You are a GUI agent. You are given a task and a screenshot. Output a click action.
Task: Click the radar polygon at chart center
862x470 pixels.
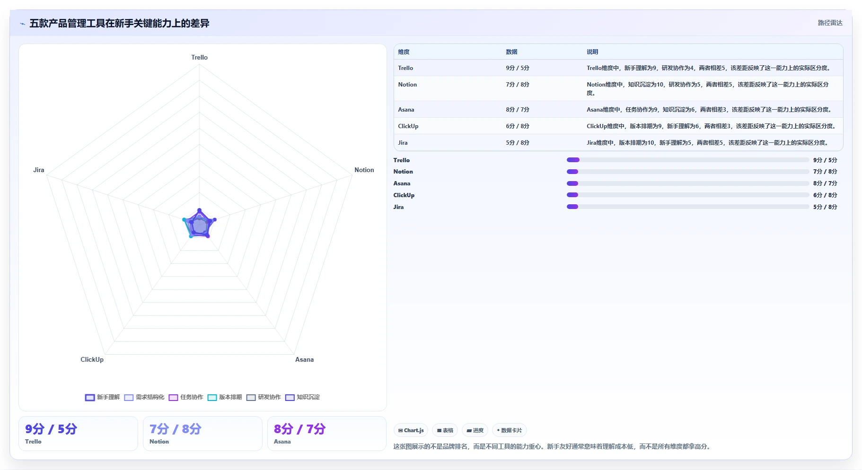pos(200,224)
